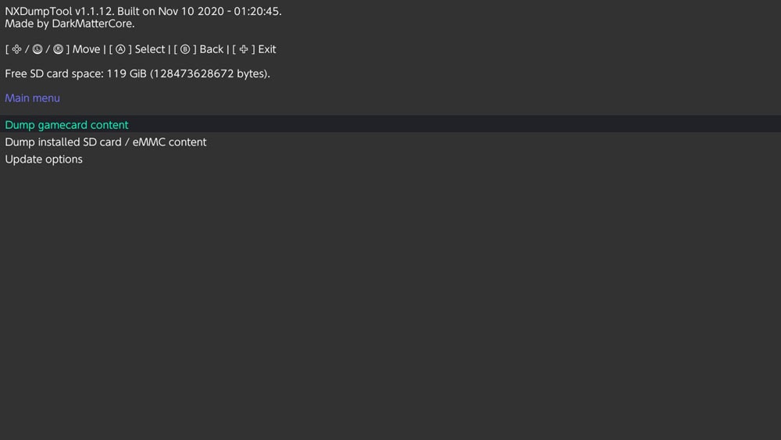Viewport: 781px width, 440px height.
Task: Click the Select label in controls hint
Action: [150, 49]
